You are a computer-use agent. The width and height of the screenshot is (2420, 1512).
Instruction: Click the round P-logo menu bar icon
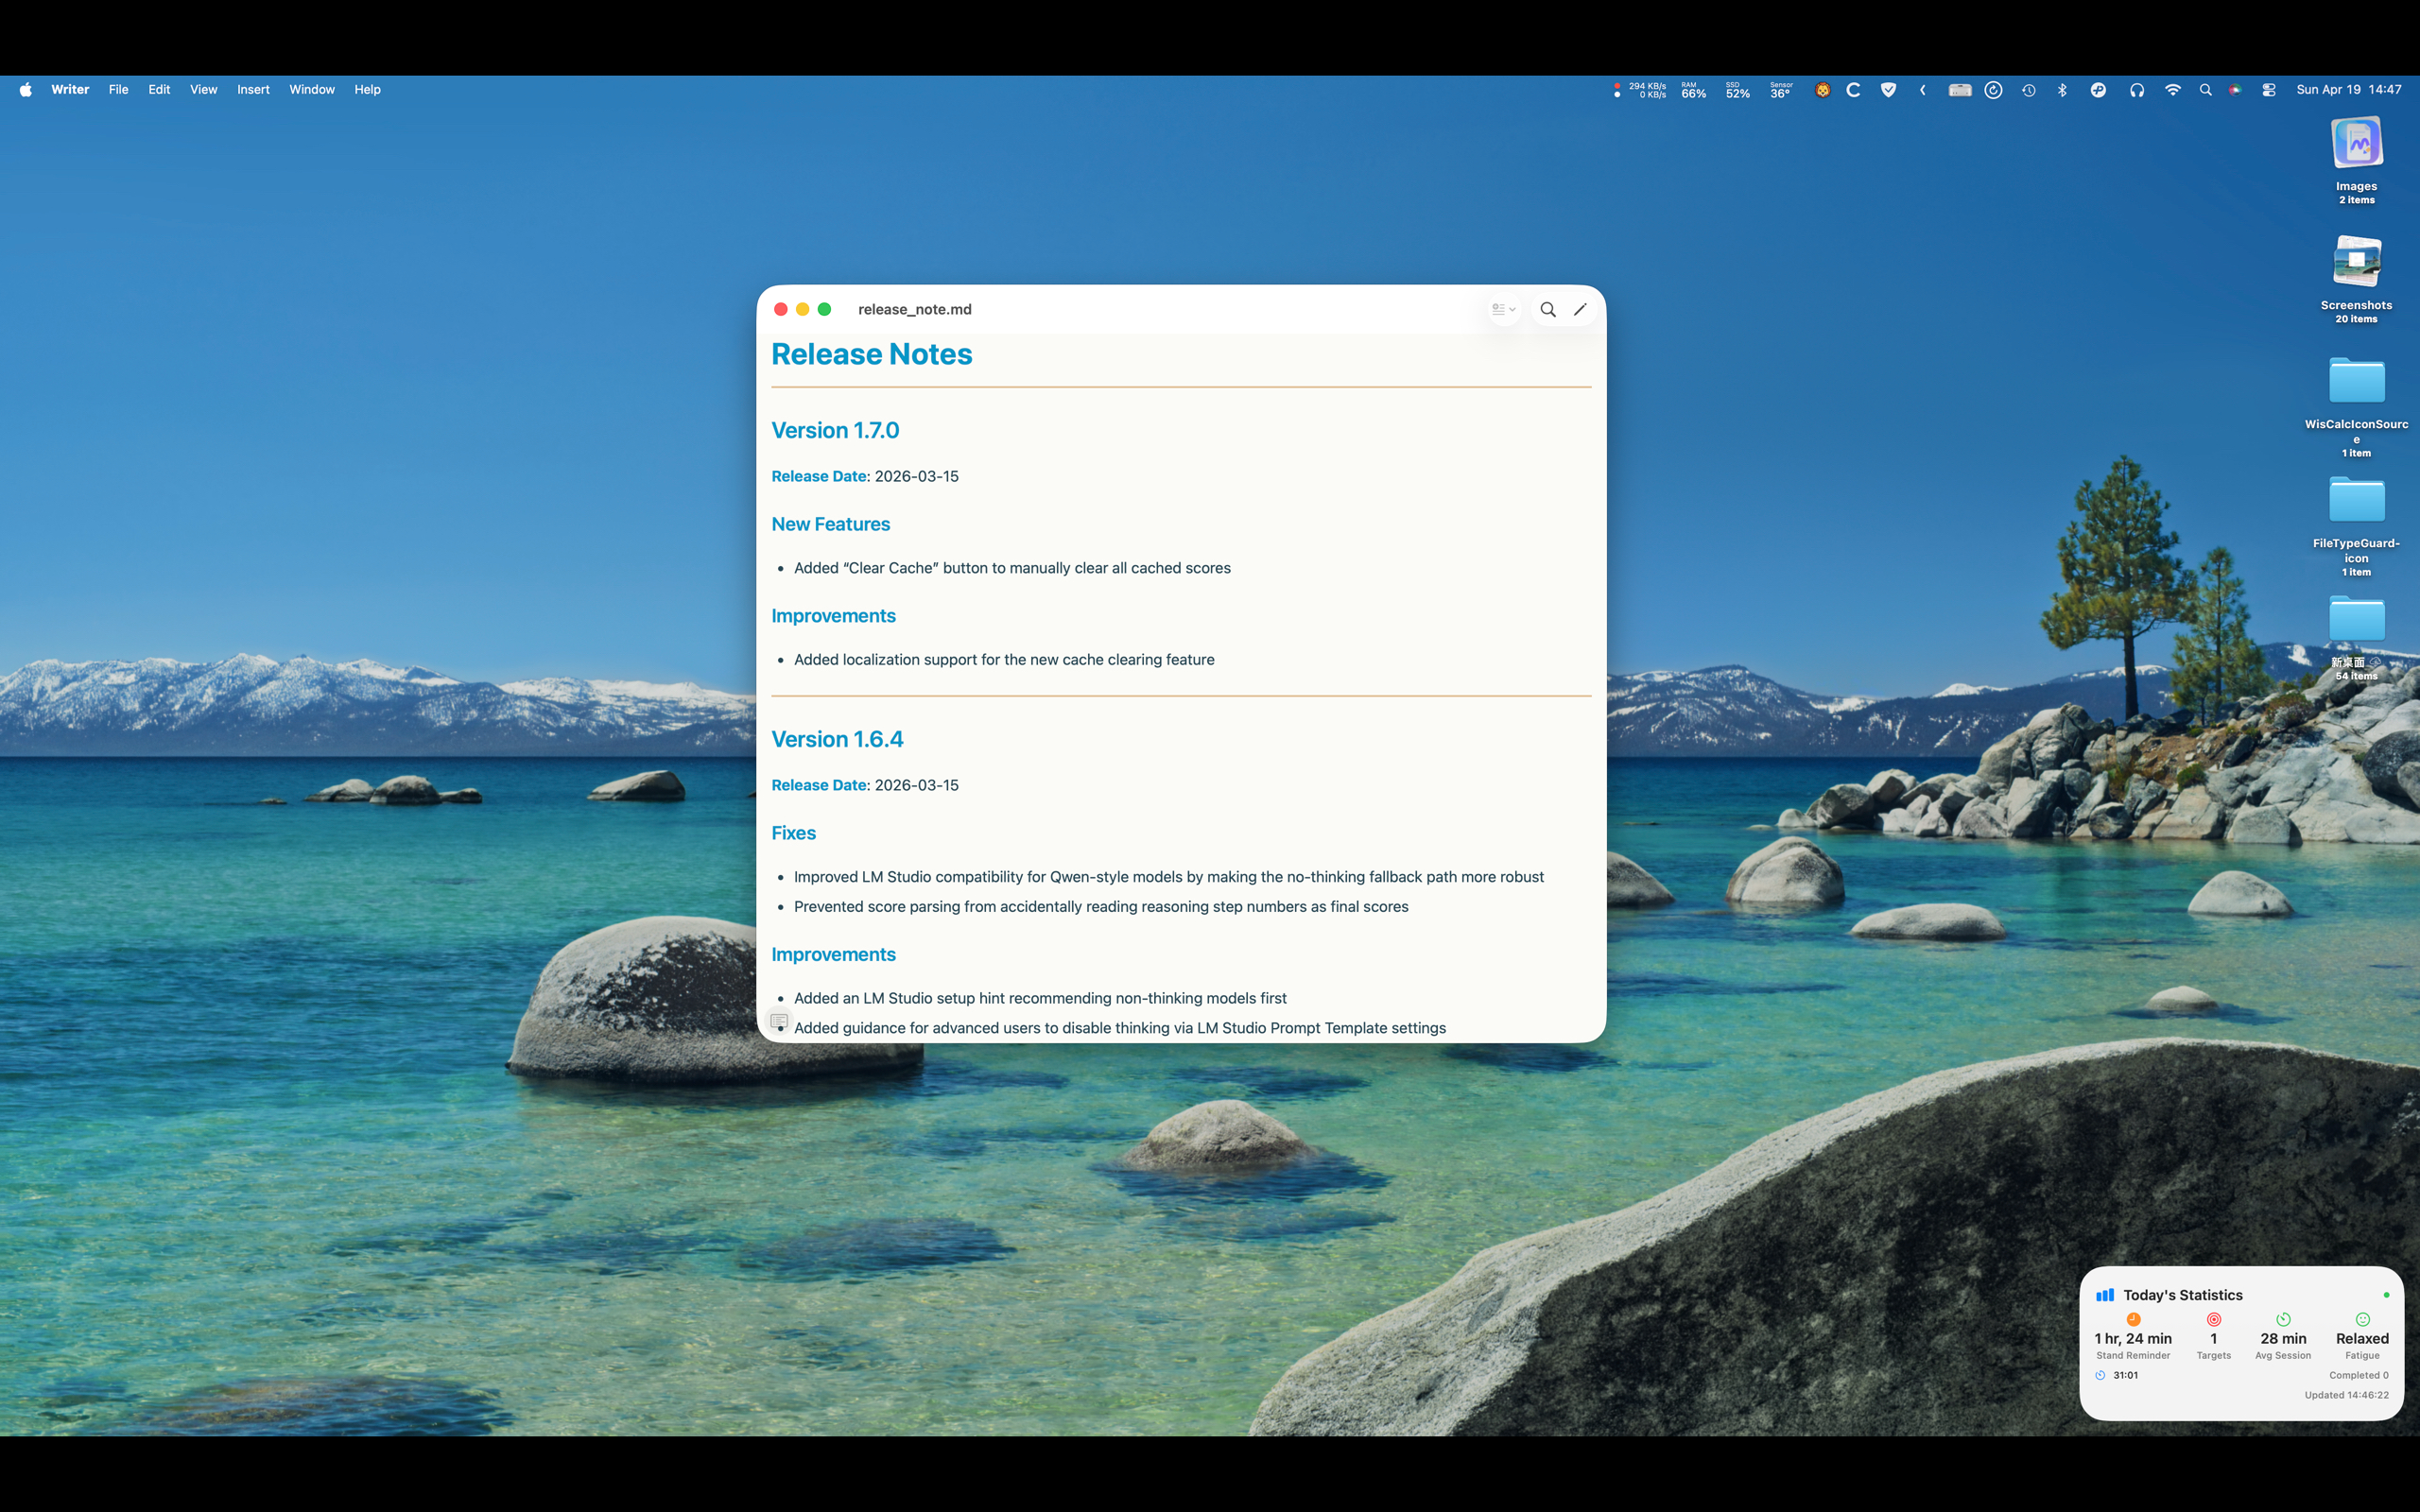click(2098, 90)
